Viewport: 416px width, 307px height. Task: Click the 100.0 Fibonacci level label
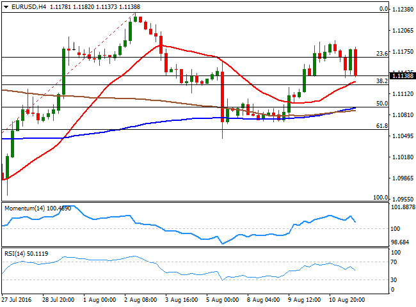[x=380, y=198]
